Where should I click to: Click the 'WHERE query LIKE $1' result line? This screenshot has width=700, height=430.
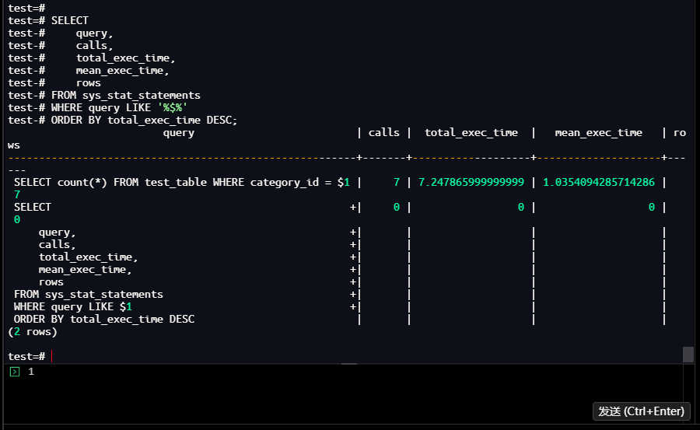[73, 307]
